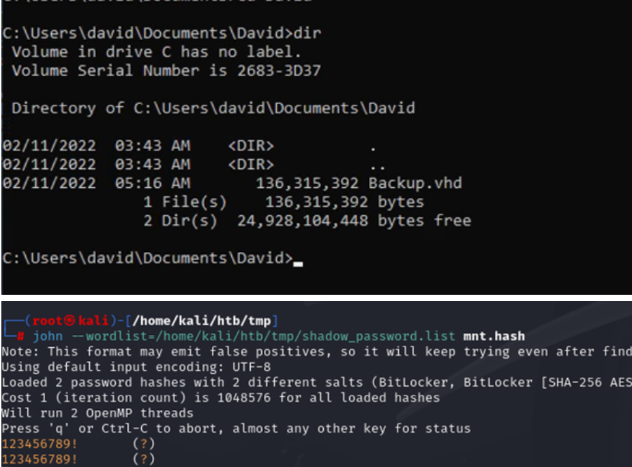
Task: Click the hash prompt symbol before john
Action: coord(22,336)
